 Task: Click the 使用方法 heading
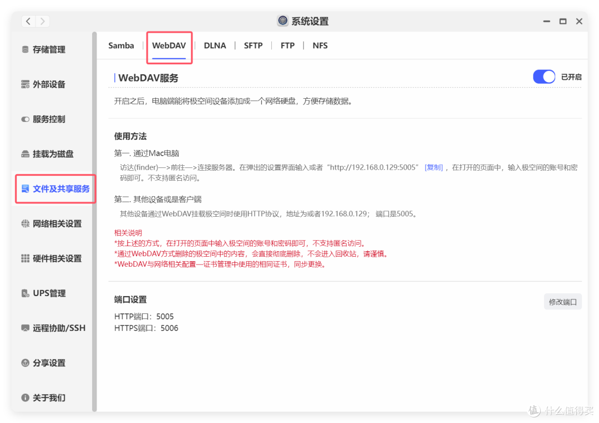[x=130, y=136]
